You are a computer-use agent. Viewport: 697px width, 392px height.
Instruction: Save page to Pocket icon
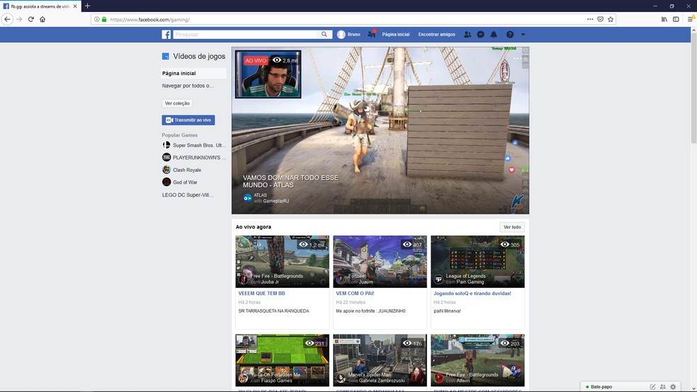[x=600, y=19]
